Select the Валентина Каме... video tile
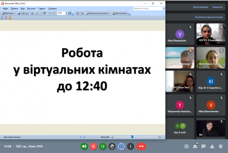 pyautogui.click(x=211, y=58)
